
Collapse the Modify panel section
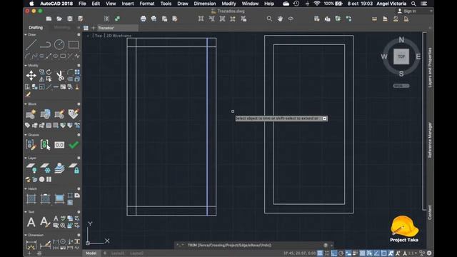[26, 65]
